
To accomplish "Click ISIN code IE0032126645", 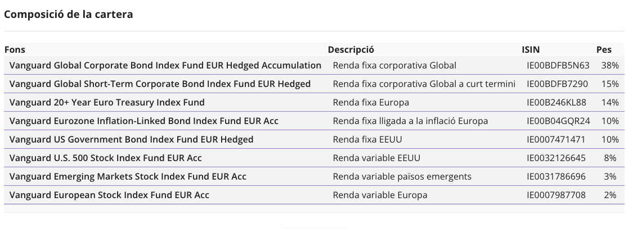I will pos(556,158).
